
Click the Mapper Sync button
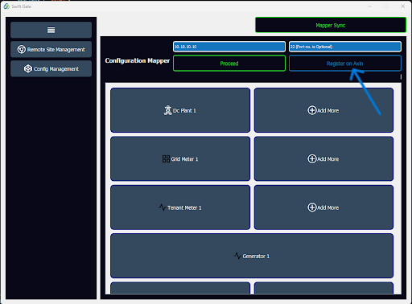pyautogui.click(x=331, y=25)
